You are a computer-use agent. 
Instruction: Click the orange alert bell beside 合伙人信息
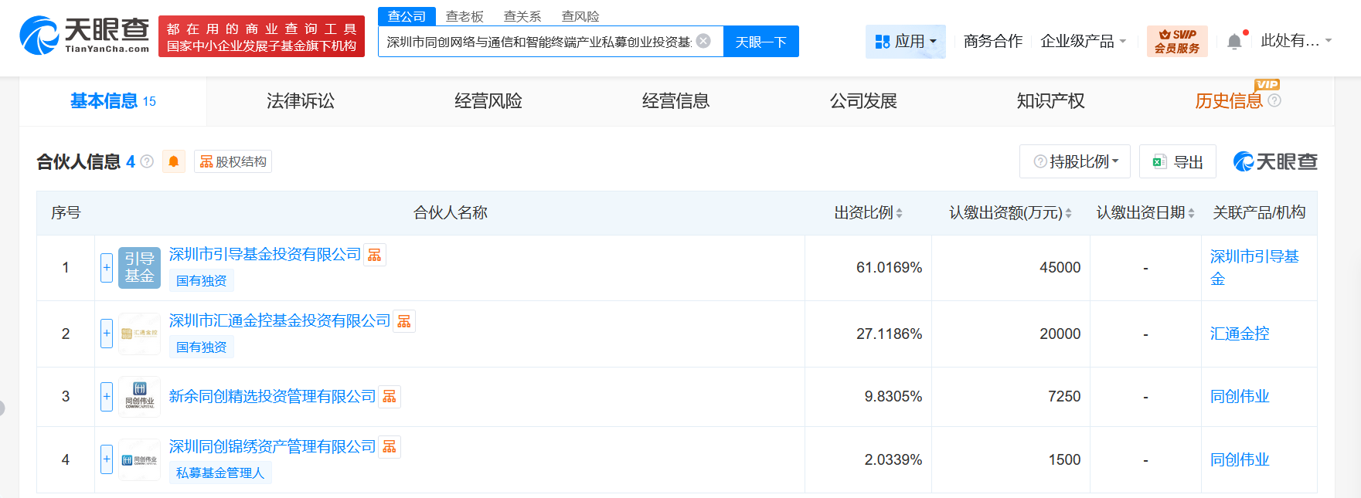click(x=174, y=161)
